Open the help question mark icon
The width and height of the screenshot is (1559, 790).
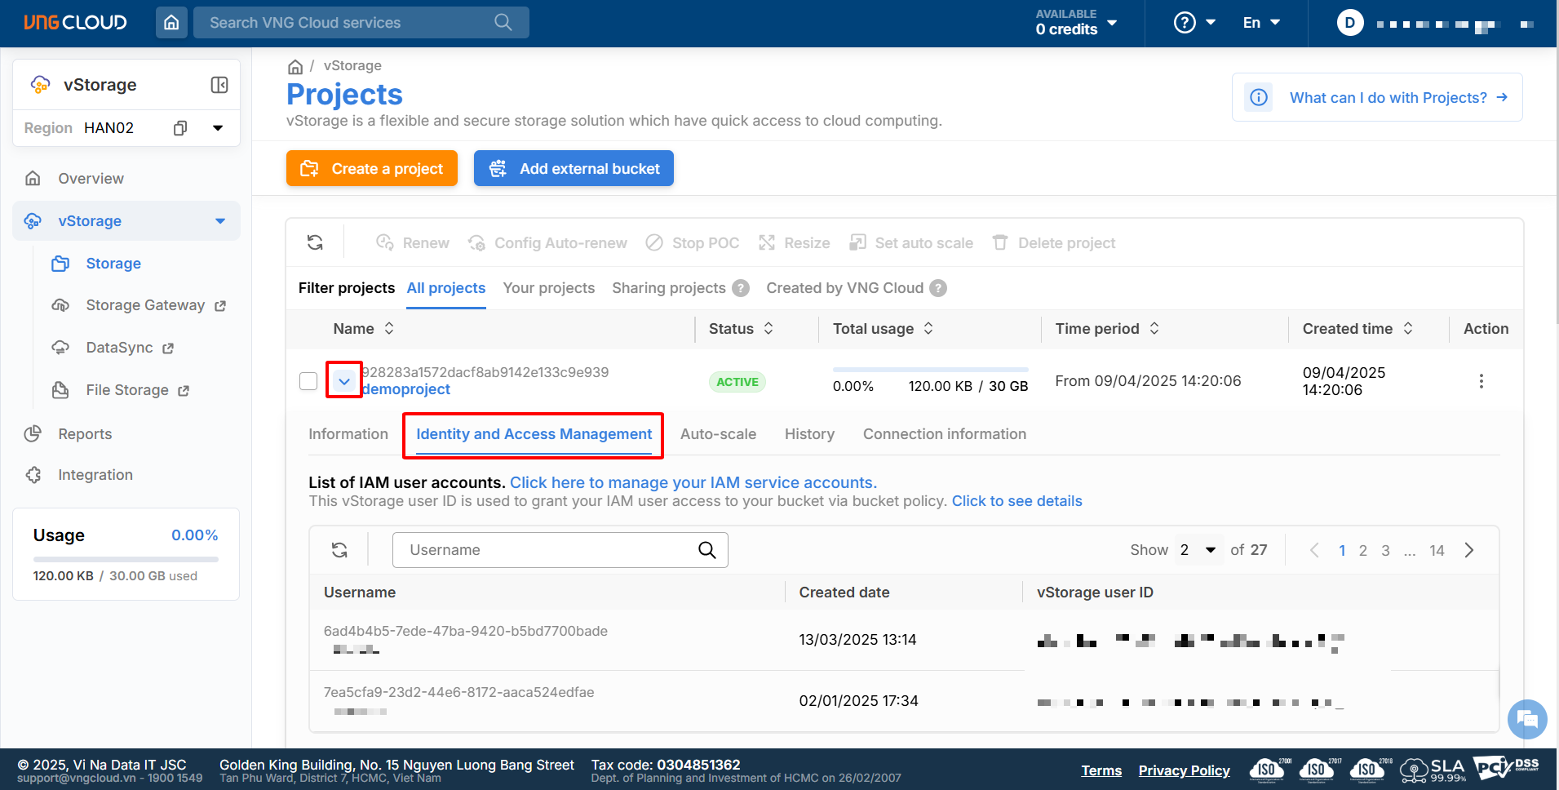coord(1185,23)
